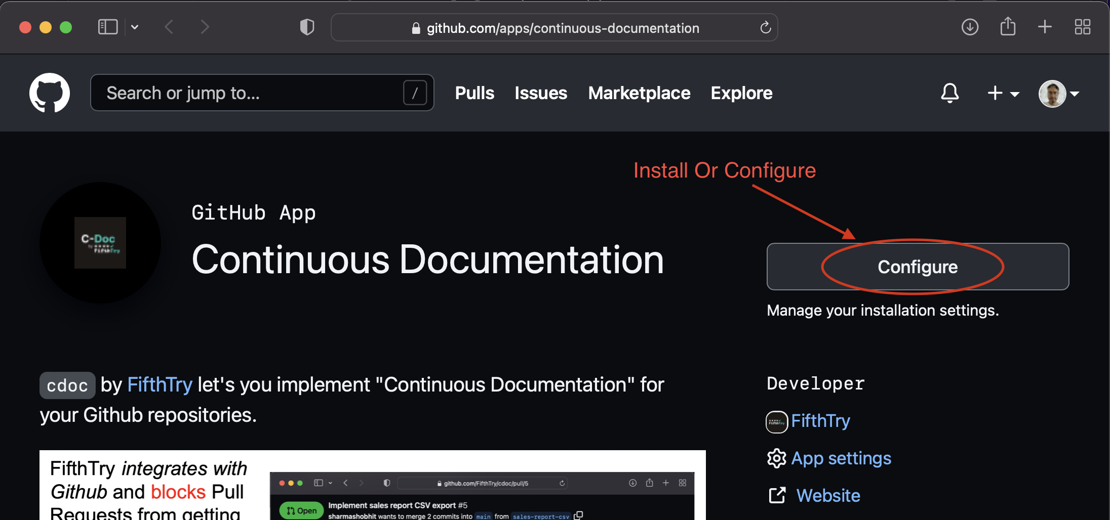Add a new tab with plus icon
The image size is (1110, 520).
(x=1045, y=27)
